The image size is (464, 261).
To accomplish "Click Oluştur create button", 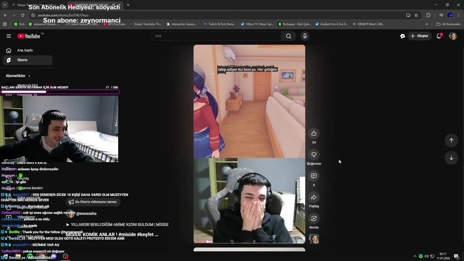I will pyautogui.click(x=419, y=36).
